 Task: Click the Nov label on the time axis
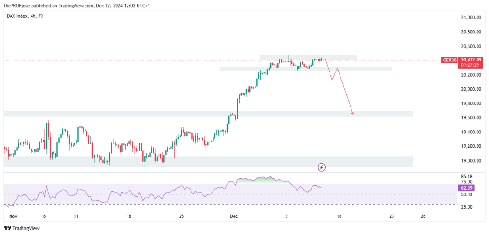tap(13, 216)
